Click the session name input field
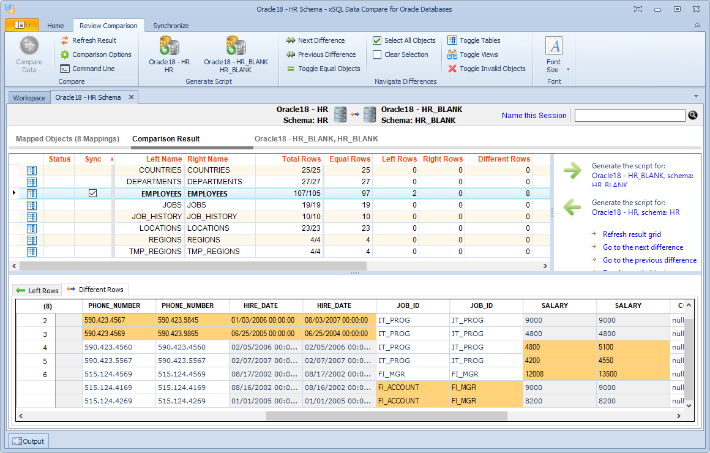The width and height of the screenshot is (710, 453). click(629, 115)
